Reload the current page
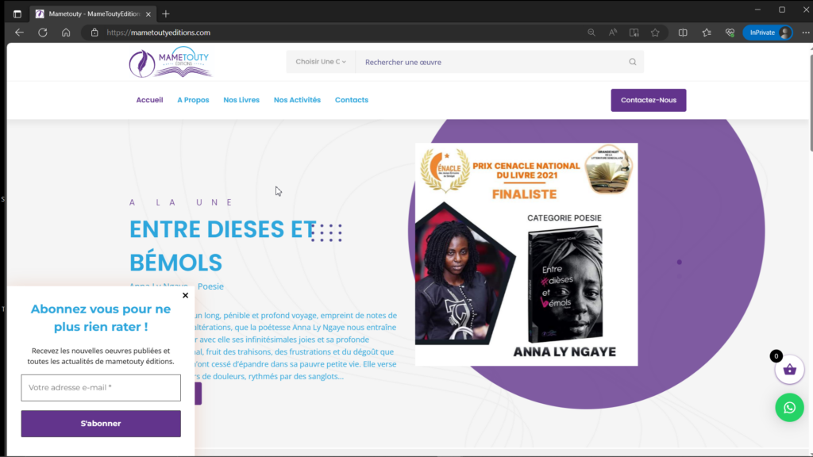The width and height of the screenshot is (813, 457). pyautogui.click(x=43, y=32)
